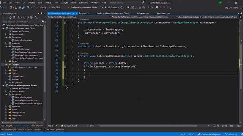Switch to the NuGet: CarRentalManagement.Client tab
This screenshot has height=136, width=243.
point(113,14)
